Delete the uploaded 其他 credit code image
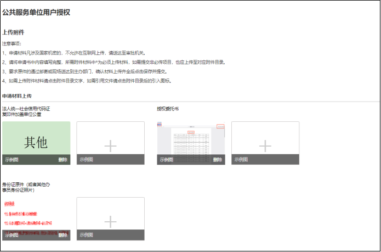381x252 pixels. [63, 160]
